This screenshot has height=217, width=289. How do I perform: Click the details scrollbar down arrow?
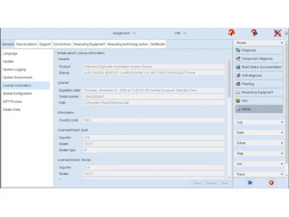click(x=229, y=177)
